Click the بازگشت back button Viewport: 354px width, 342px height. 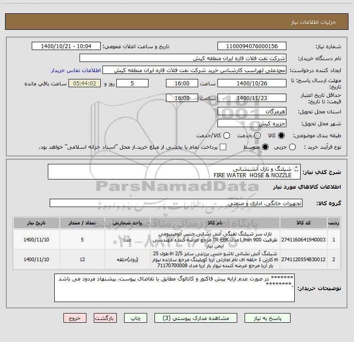tap(105, 318)
